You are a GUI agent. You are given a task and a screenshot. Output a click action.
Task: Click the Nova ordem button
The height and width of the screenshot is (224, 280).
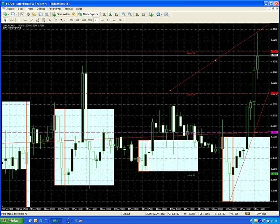(x=61, y=14)
